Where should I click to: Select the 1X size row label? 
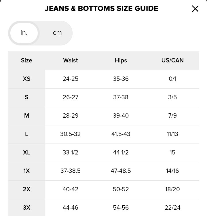coord(26,171)
